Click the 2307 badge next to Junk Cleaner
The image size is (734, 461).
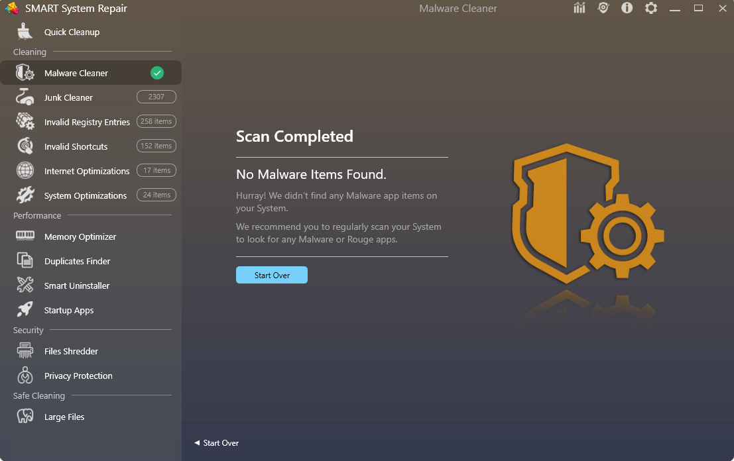156,97
